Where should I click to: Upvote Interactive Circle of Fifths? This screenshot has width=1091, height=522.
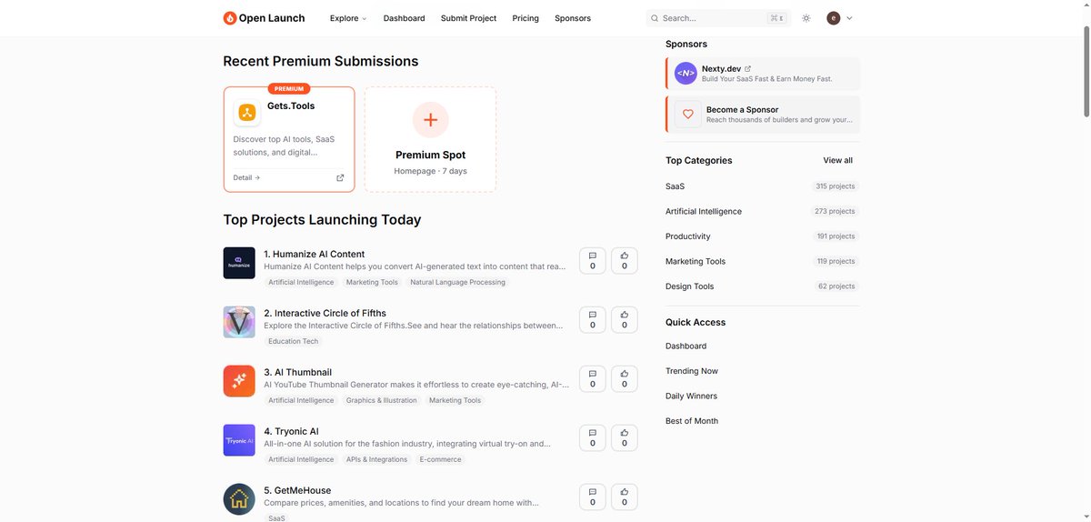625,320
